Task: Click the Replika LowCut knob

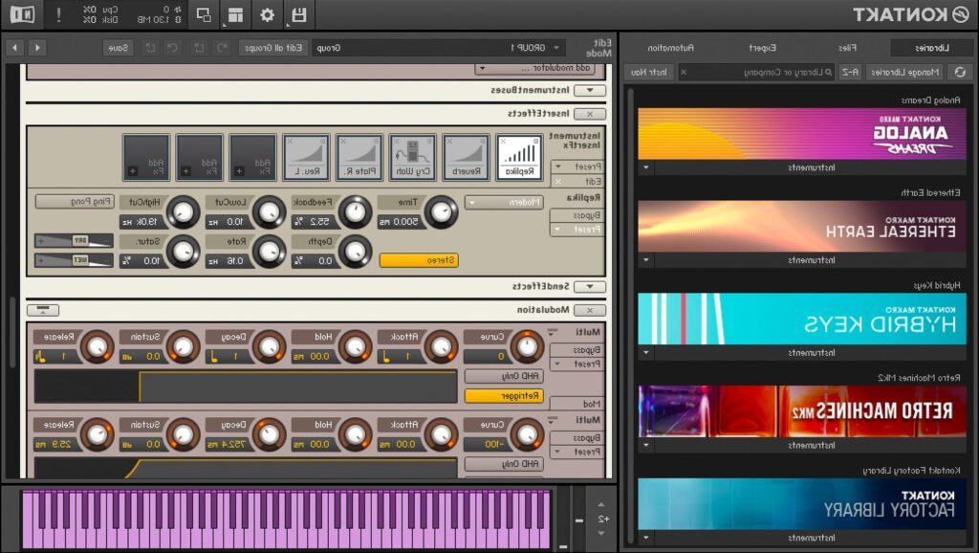Action: (269, 212)
